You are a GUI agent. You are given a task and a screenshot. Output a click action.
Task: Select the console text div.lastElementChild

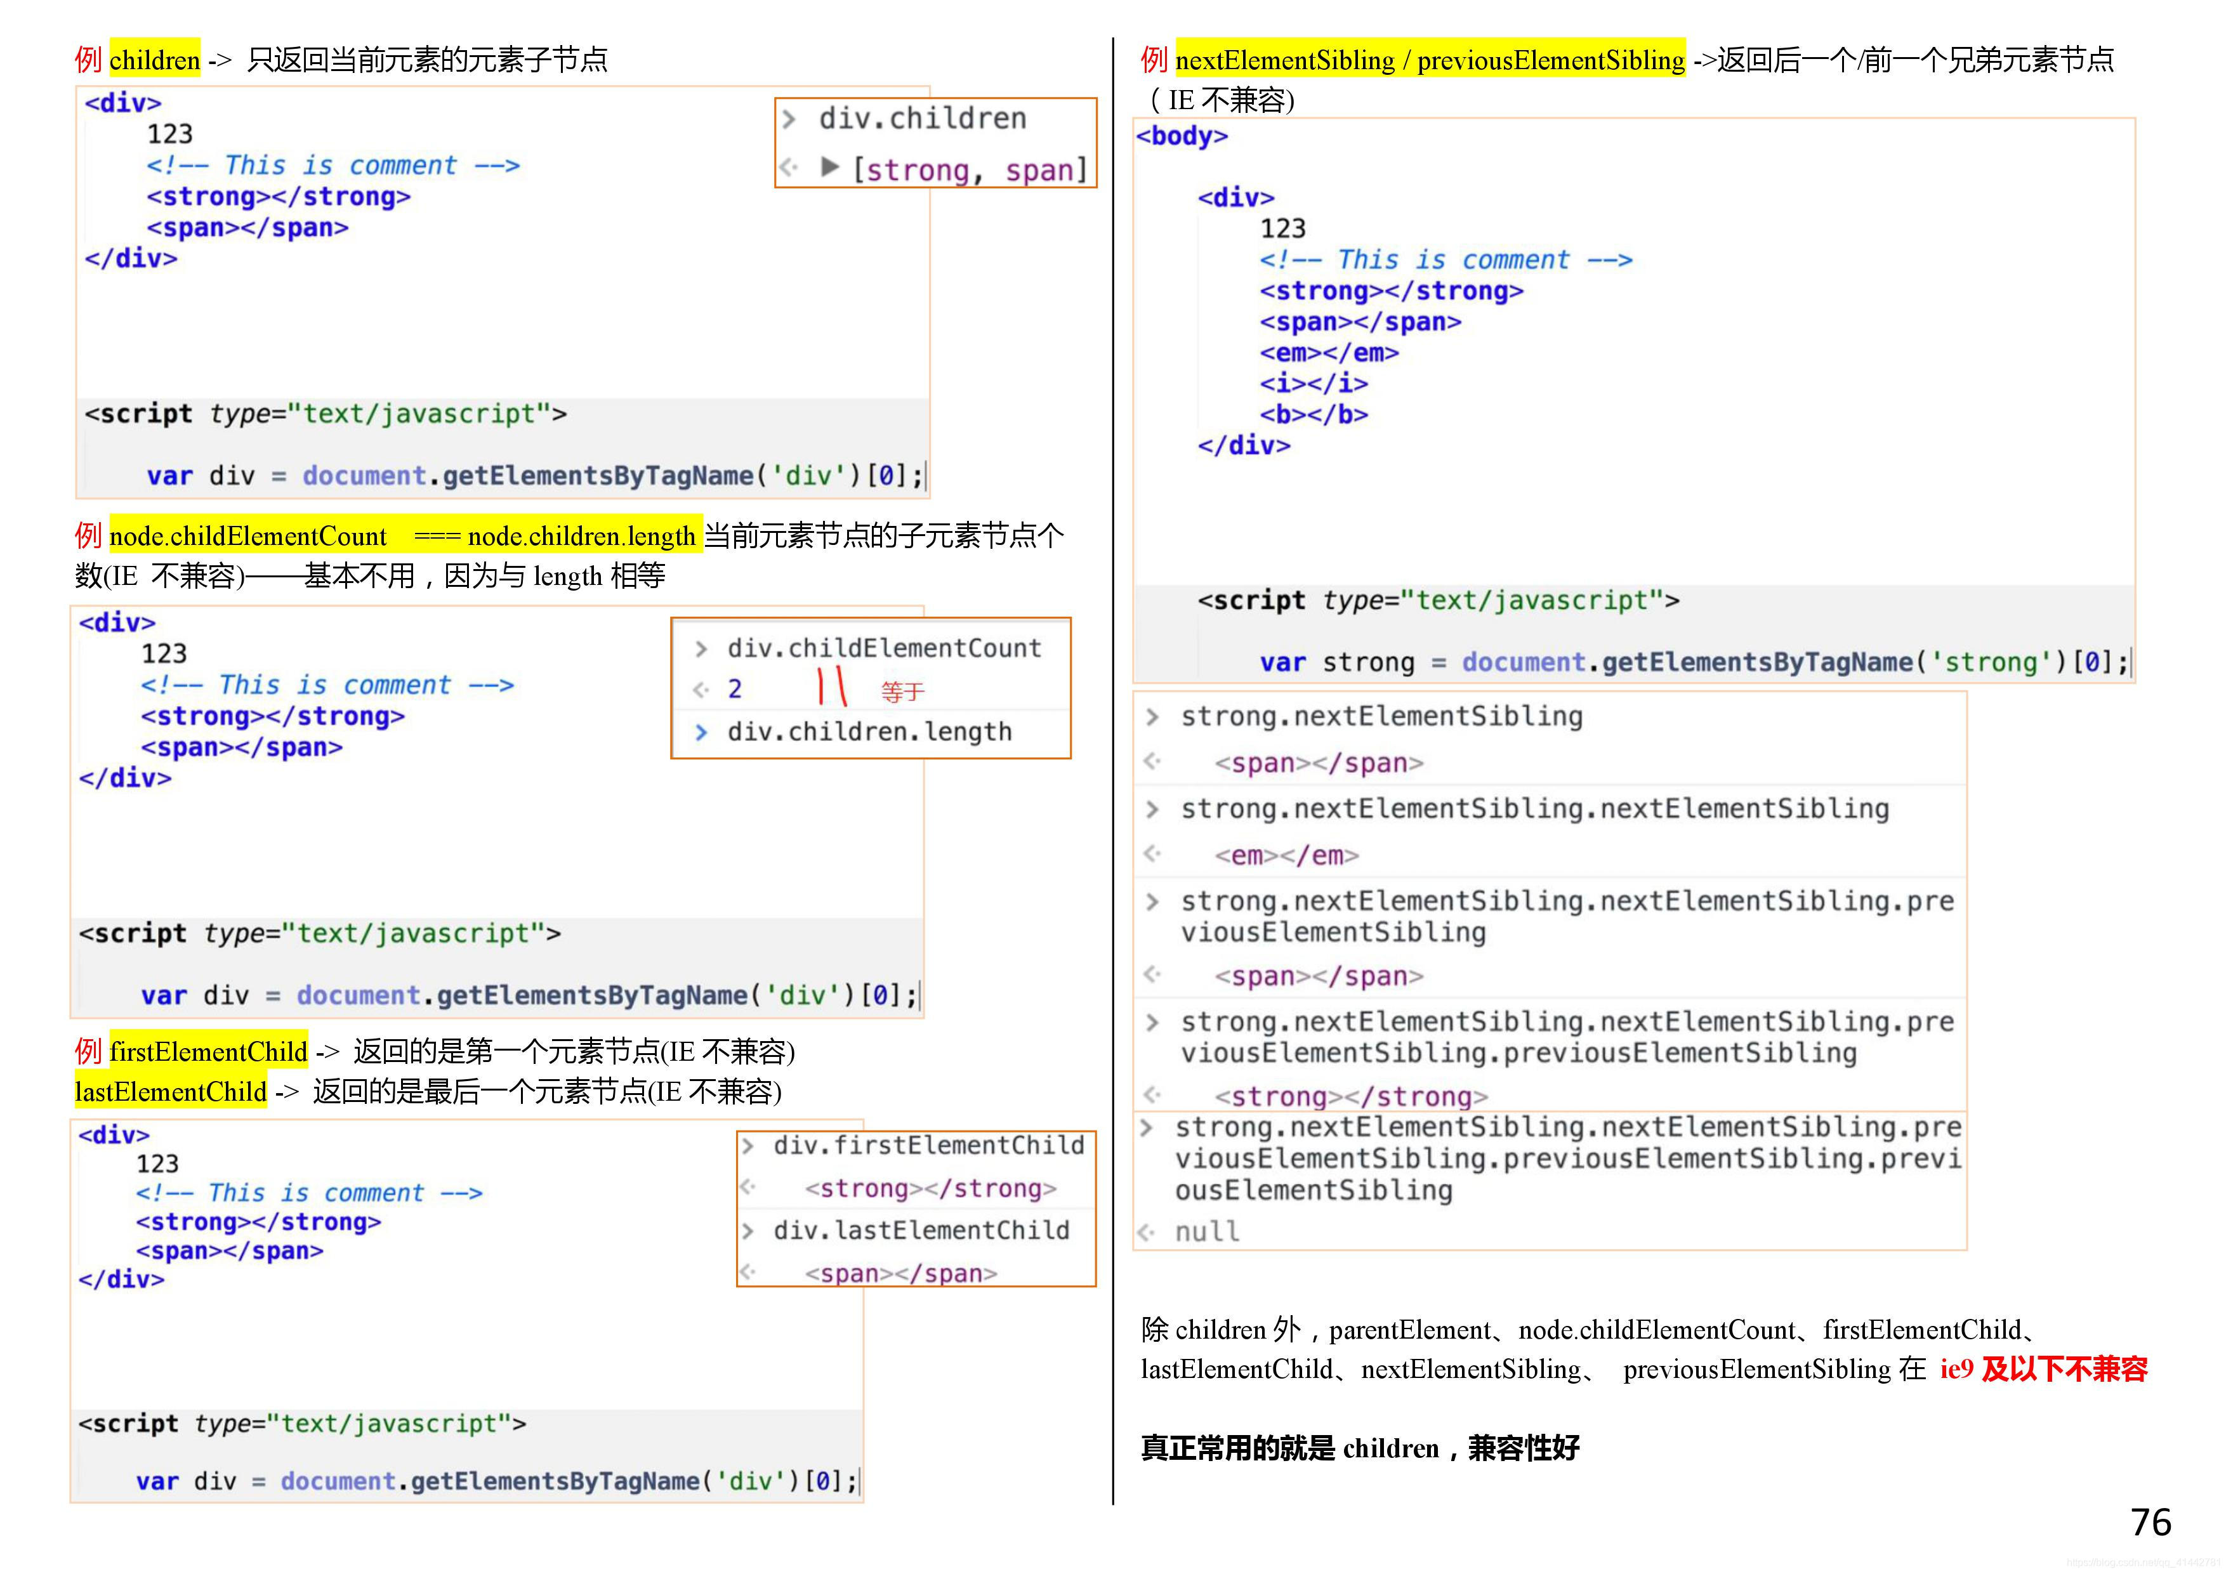click(x=921, y=1230)
